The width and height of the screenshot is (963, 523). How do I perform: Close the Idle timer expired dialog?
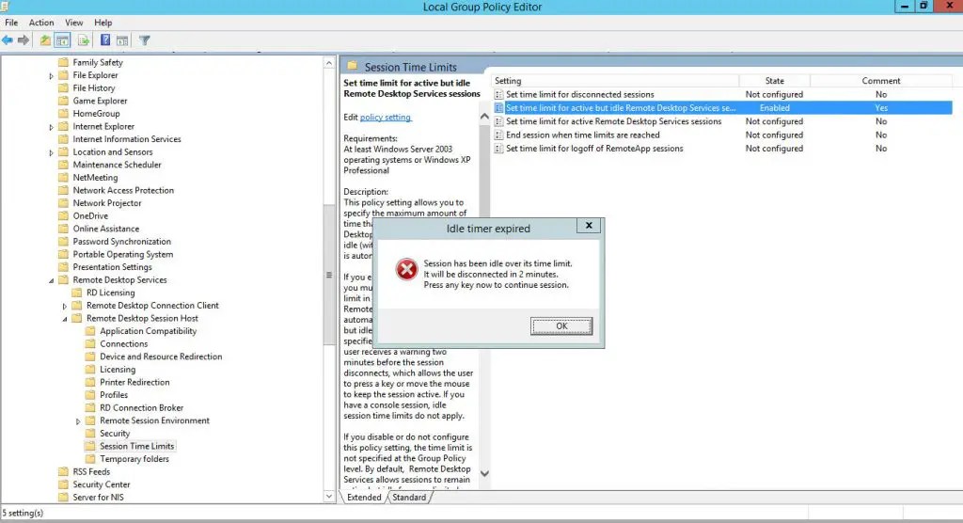point(589,226)
